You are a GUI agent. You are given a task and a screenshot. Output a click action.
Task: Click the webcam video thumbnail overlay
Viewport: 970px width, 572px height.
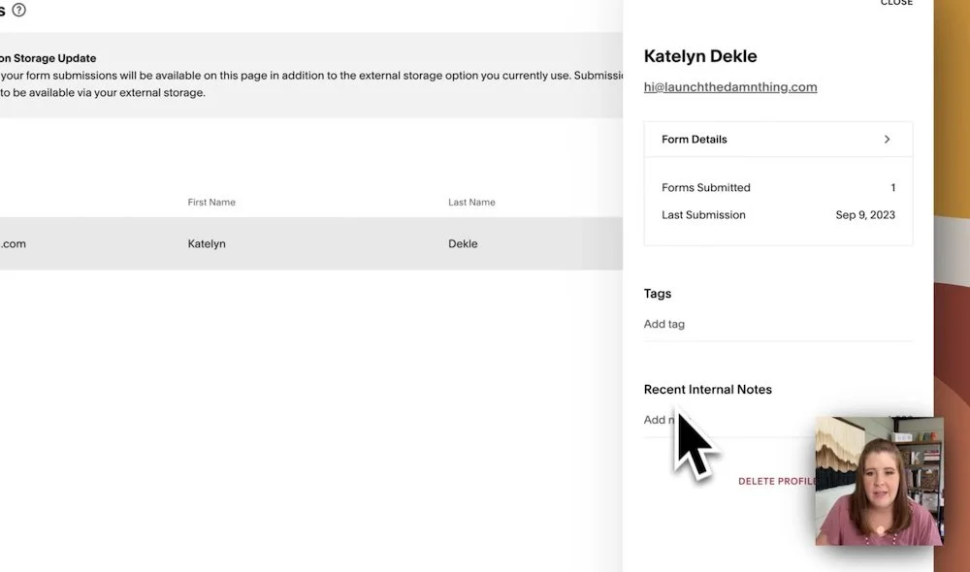tap(879, 481)
